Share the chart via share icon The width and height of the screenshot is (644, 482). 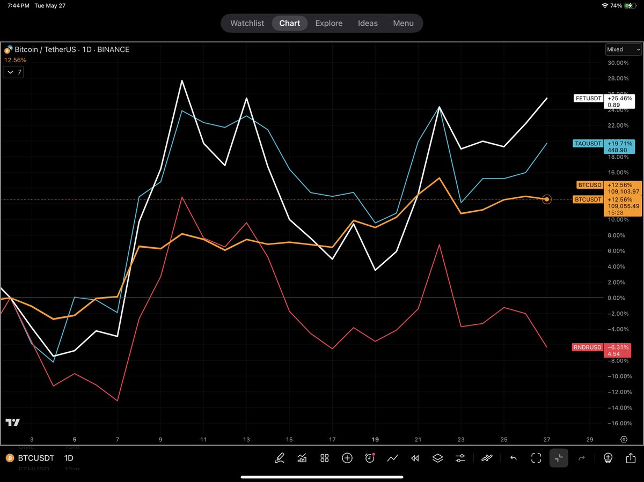[x=630, y=458]
